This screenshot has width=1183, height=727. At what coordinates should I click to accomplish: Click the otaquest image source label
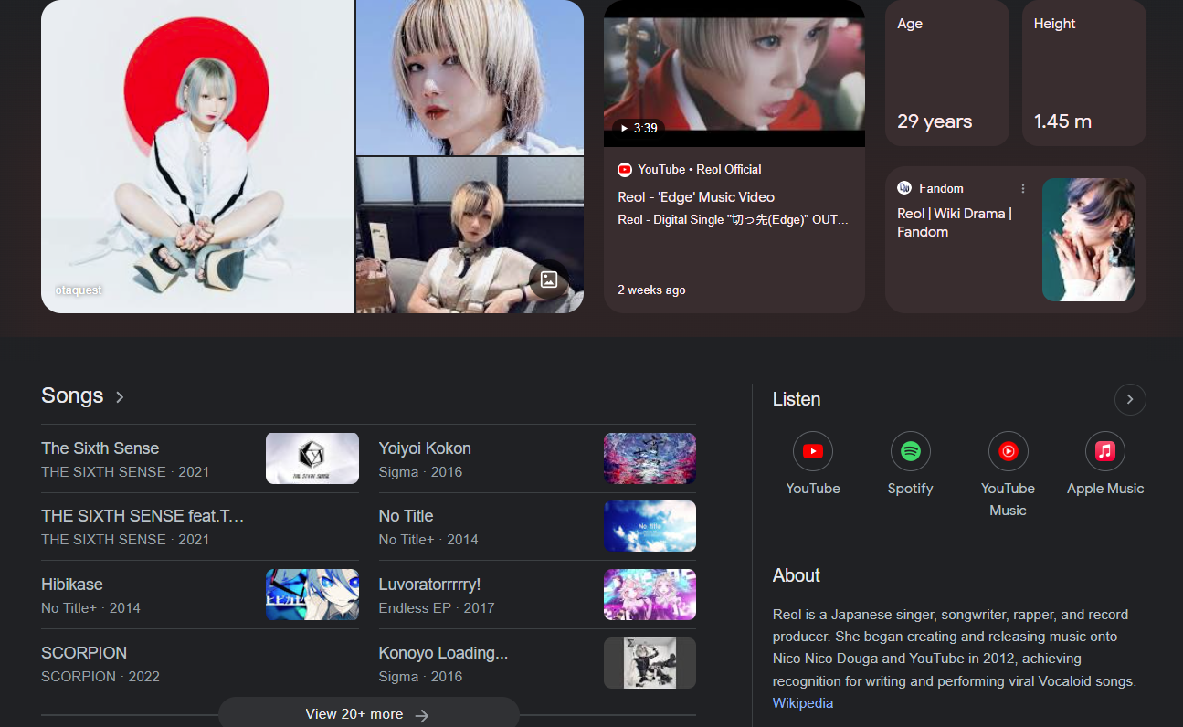pyautogui.click(x=79, y=290)
